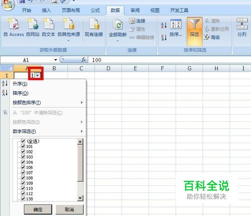Click the 分列 text-to-columns icon
The width and height of the screenshot is (251, 216).
(x=242, y=24)
